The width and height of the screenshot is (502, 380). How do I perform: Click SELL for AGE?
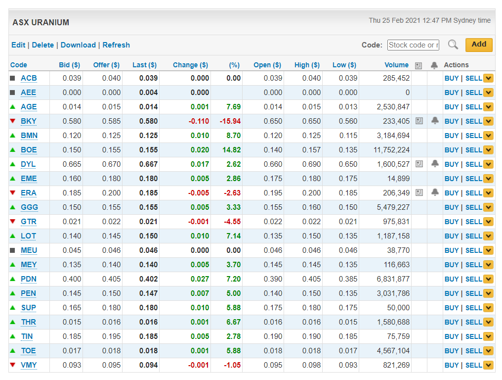click(473, 107)
